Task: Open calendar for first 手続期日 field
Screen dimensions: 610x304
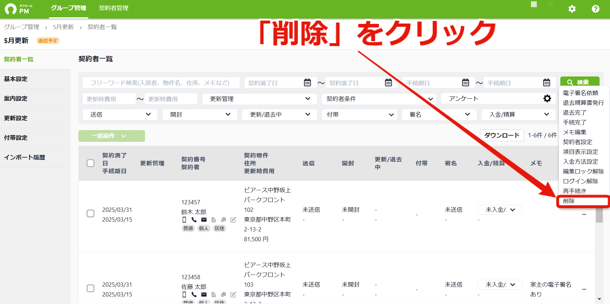Action: pyautogui.click(x=465, y=83)
